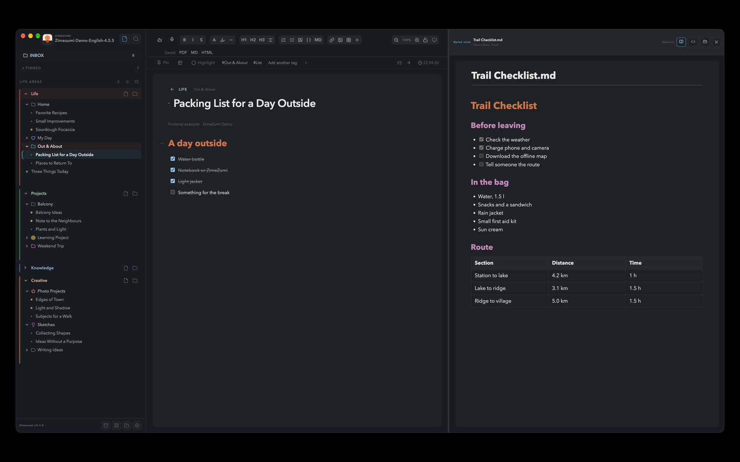The width and height of the screenshot is (740, 462).
Task: Click the #List tag
Action: pyautogui.click(x=257, y=63)
